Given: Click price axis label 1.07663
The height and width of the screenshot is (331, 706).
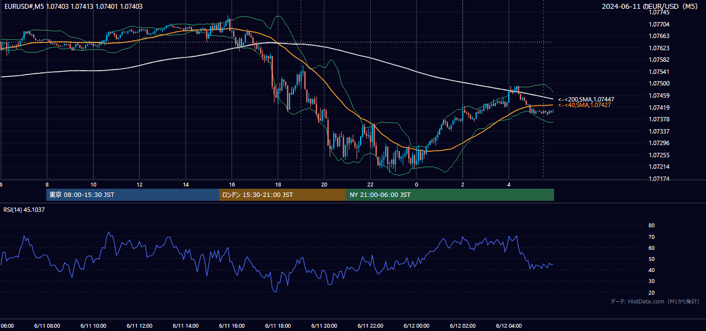Looking at the screenshot, I should [x=659, y=36].
